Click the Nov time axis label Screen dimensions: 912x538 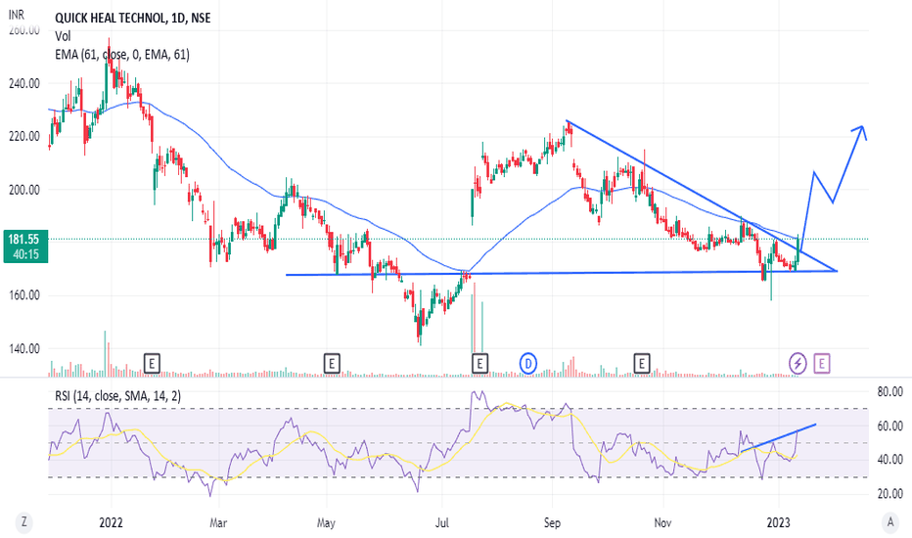point(662,522)
